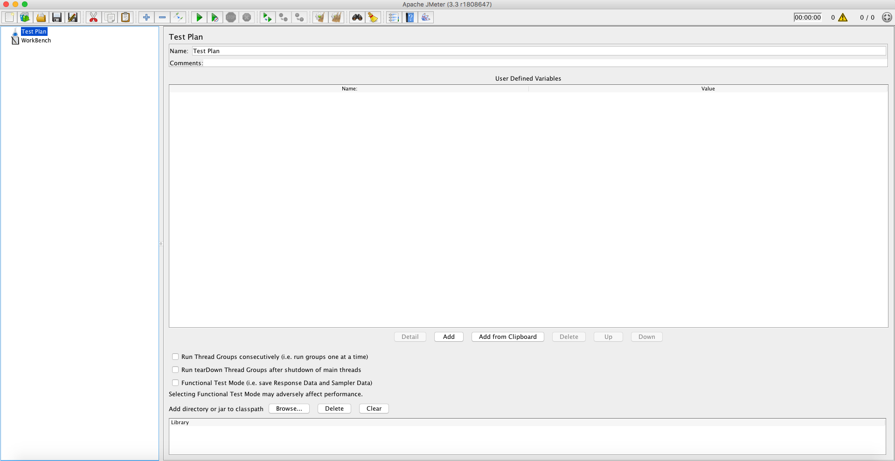The width and height of the screenshot is (895, 461).
Task: Click the classpath Clear button
Action: (x=374, y=408)
